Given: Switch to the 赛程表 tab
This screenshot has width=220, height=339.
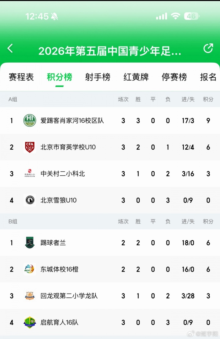Looking at the screenshot, I should [x=21, y=77].
